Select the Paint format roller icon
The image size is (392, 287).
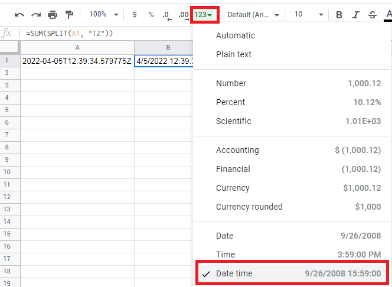click(x=69, y=15)
